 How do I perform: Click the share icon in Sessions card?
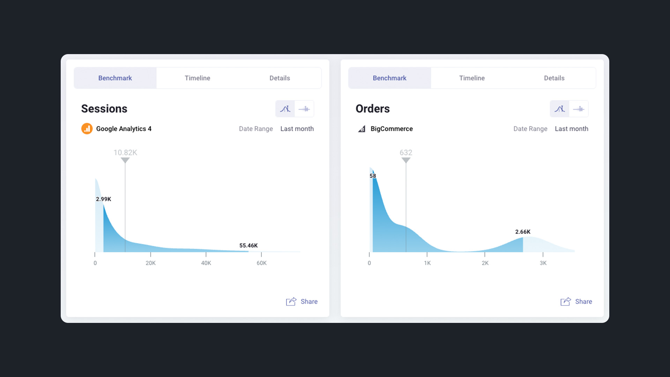click(x=291, y=302)
